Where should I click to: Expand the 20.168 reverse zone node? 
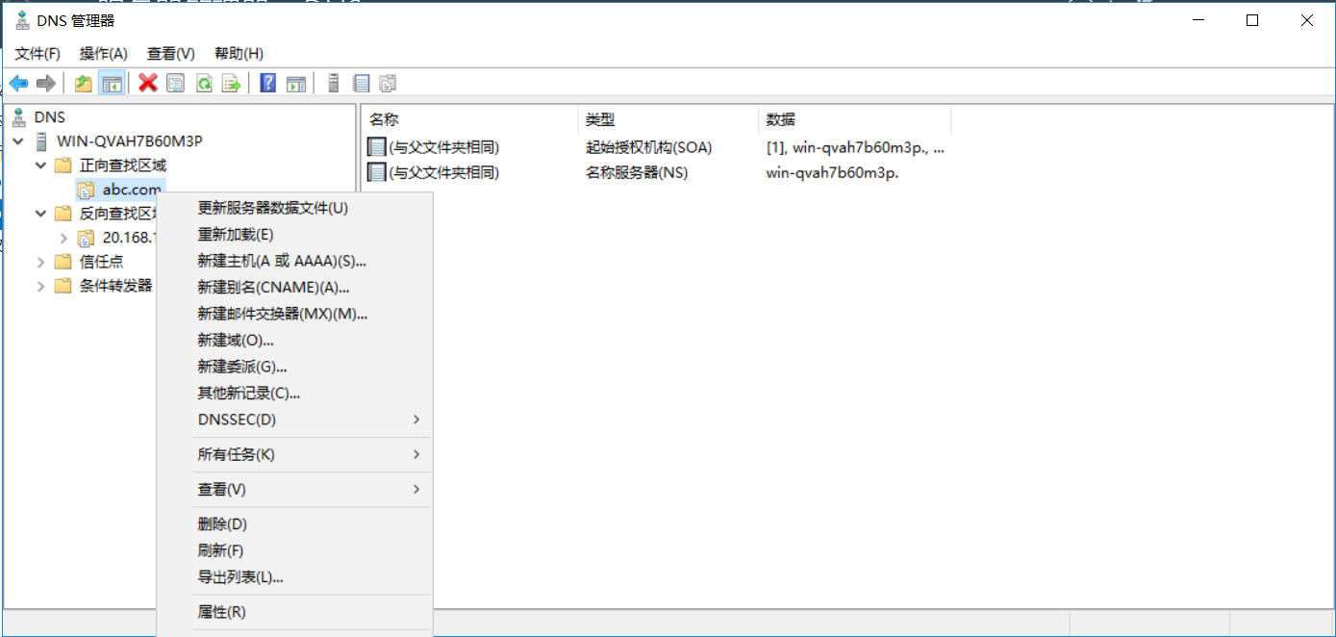tap(63, 238)
